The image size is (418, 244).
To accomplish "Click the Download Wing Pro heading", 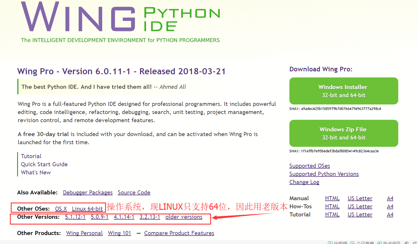I will 321,69.
